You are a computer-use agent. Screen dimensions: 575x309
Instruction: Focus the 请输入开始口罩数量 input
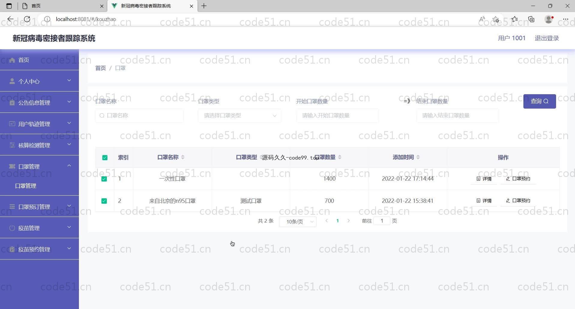coord(337,115)
